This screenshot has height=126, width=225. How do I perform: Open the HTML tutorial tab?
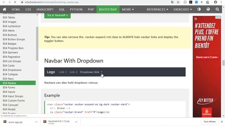tap(16, 9)
